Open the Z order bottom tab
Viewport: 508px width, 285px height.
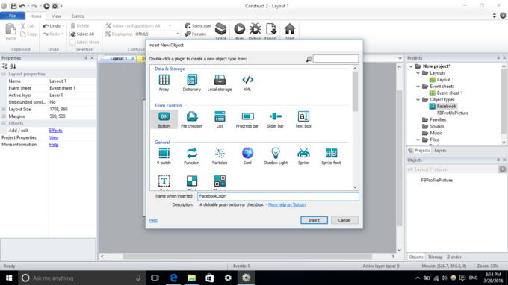pos(454,257)
